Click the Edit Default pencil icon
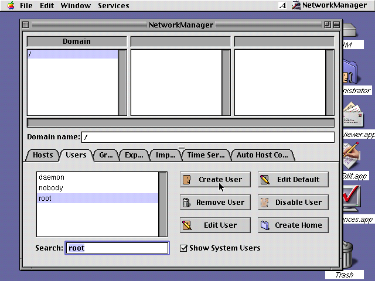The width and height of the screenshot is (375, 281). click(x=265, y=180)
